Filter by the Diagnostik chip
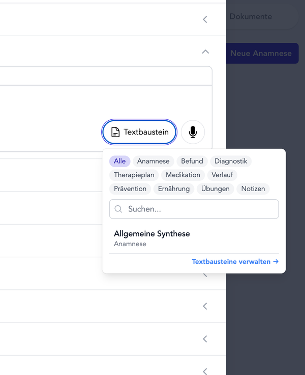 (231, 161)
